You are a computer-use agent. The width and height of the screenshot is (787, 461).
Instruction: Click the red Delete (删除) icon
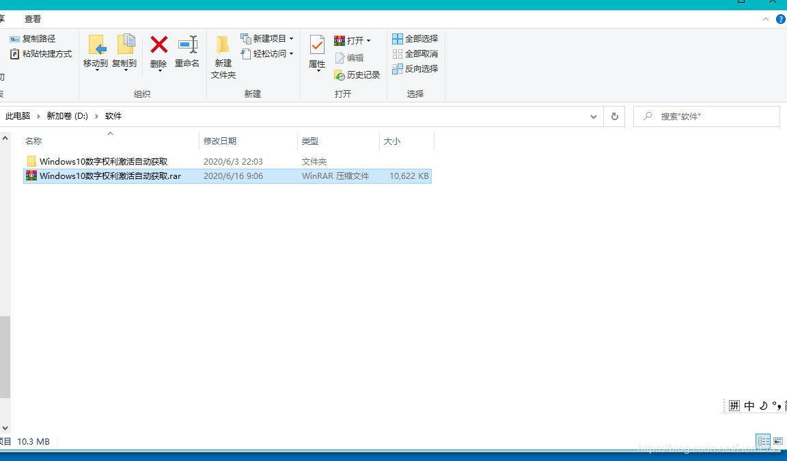(158, 44)
